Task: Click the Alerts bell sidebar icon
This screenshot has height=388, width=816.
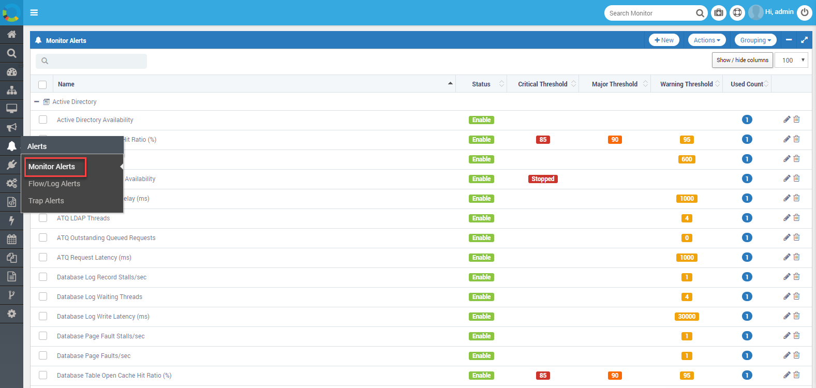Action: 11,146
